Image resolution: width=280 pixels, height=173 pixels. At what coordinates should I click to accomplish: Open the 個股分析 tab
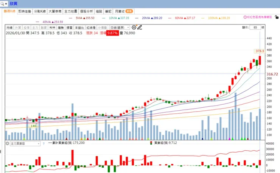86,11
